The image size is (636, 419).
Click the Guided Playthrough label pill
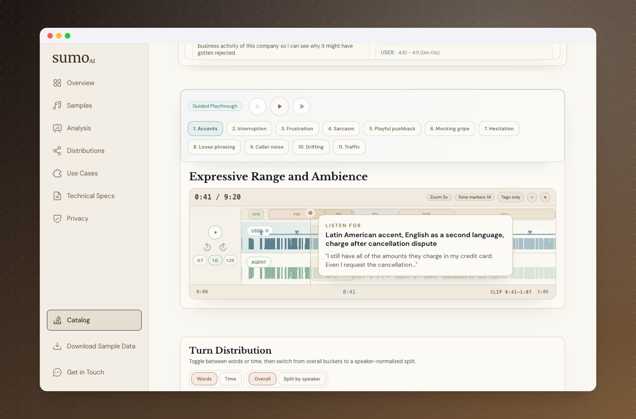point(215,106)
